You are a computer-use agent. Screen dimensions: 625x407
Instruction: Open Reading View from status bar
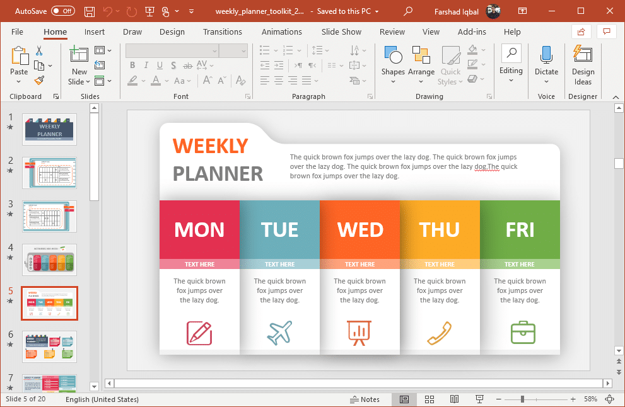tap(454, 399)
